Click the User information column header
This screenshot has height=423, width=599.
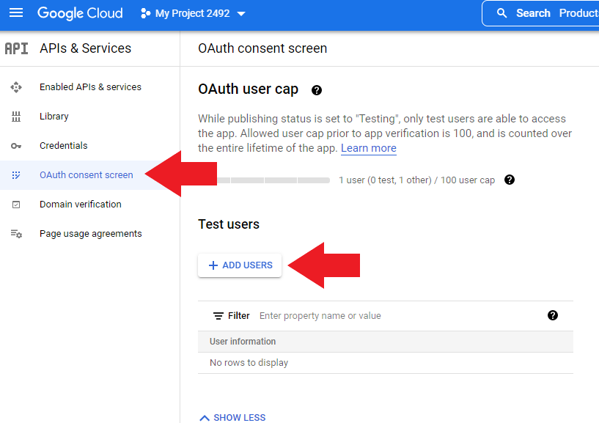point(243,342)
